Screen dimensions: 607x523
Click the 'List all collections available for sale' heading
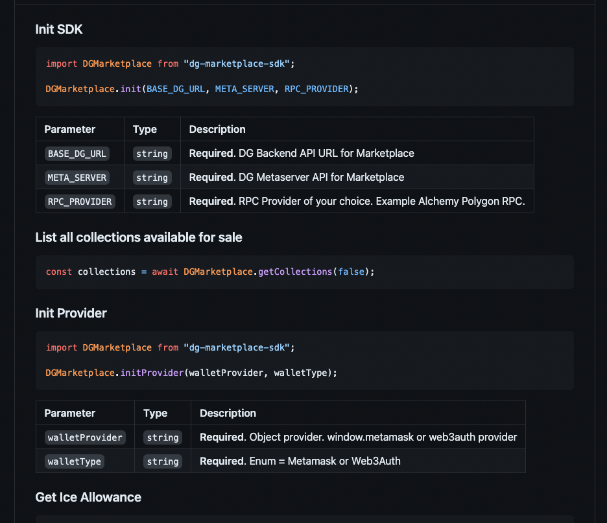coord(139,237)
